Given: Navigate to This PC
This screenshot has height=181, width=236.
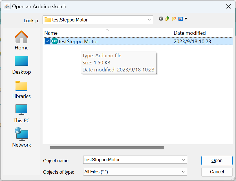Looking at the screenshot, I should (x=21, y=113).
